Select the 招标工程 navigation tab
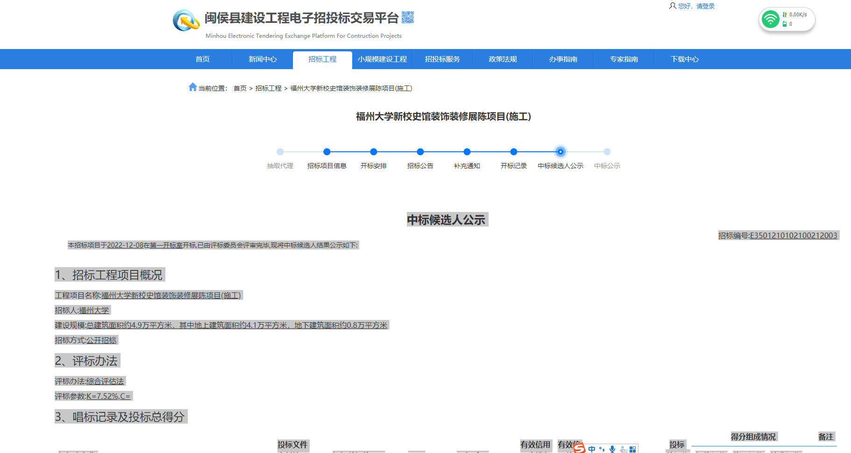This screenshot has width=851, height=453. 322,59
